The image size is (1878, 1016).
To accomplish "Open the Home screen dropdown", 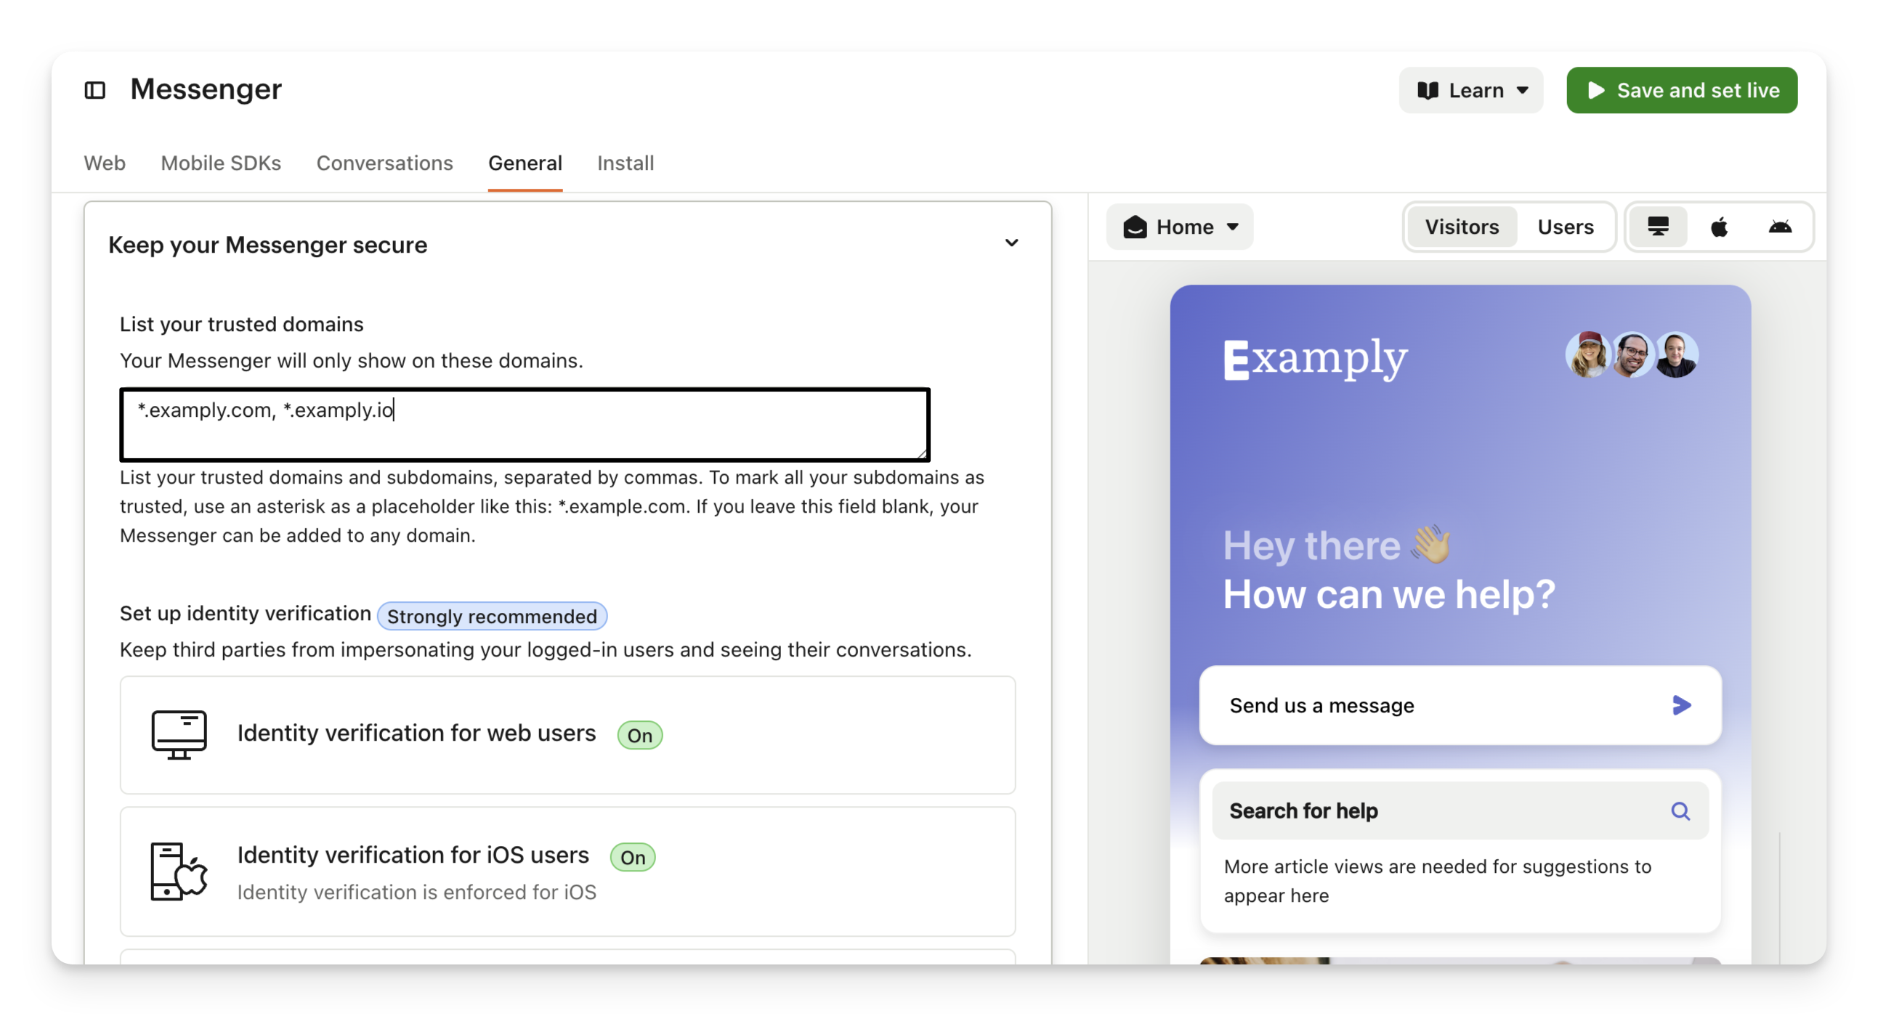I will tap(1180, 227).
